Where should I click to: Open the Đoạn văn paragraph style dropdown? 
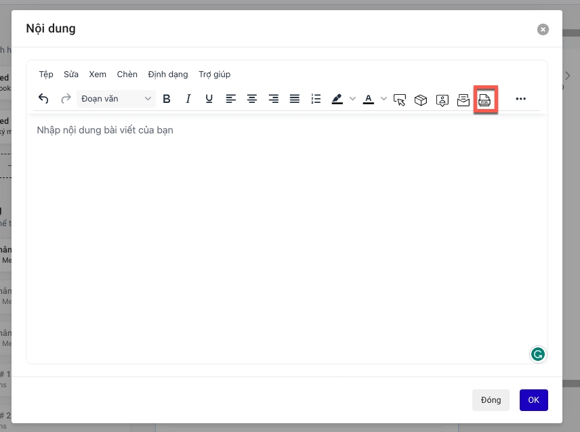[x=116, y=99]
